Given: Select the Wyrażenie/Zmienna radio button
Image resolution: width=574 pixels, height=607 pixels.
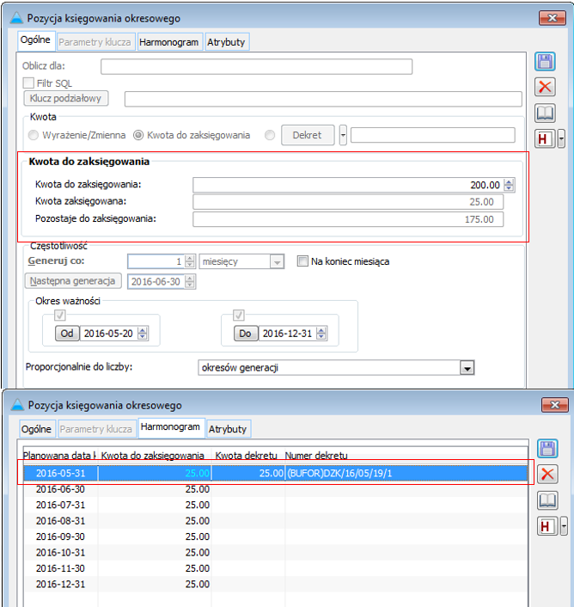Looking at the screenshot, I should 34,135.
